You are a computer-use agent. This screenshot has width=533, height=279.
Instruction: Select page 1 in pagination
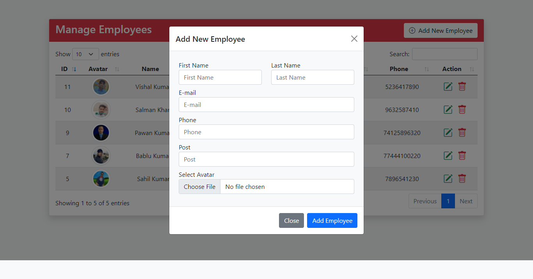[x=448, y=201]
